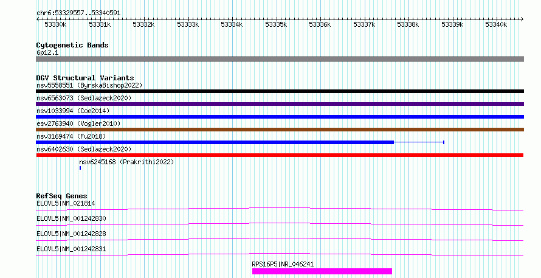Viewport: 541px width, 278px height.
Task: Click the chr6:53329557..53340591 coordinates label
Action: coord(78,13)
